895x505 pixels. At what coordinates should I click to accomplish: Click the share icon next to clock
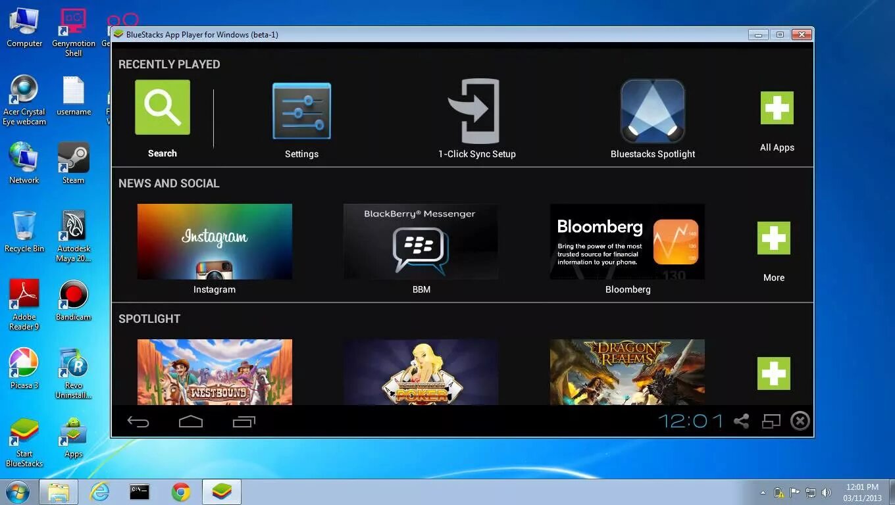tap(742, 421)
